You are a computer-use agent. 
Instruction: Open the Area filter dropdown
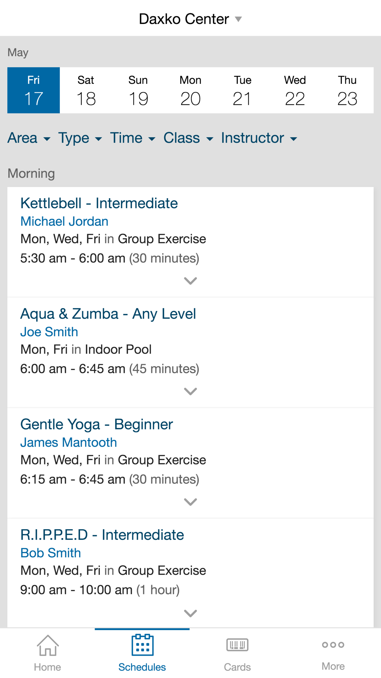[29, 138]
